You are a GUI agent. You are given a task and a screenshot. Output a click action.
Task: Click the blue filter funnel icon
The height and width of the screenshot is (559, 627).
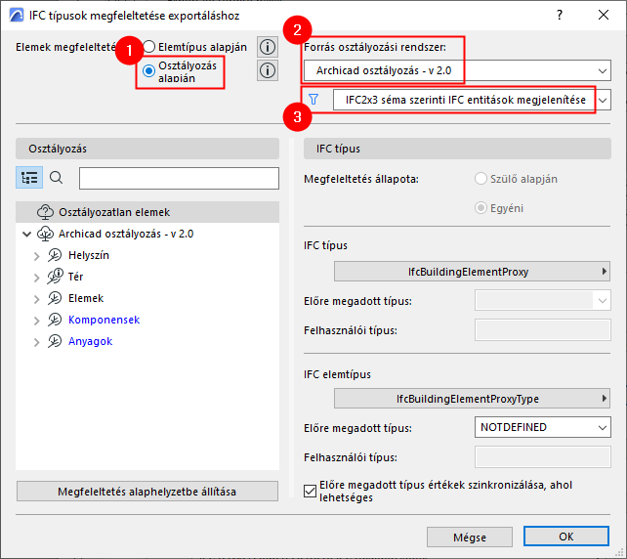pyautogui.click(x=313, y=100)
